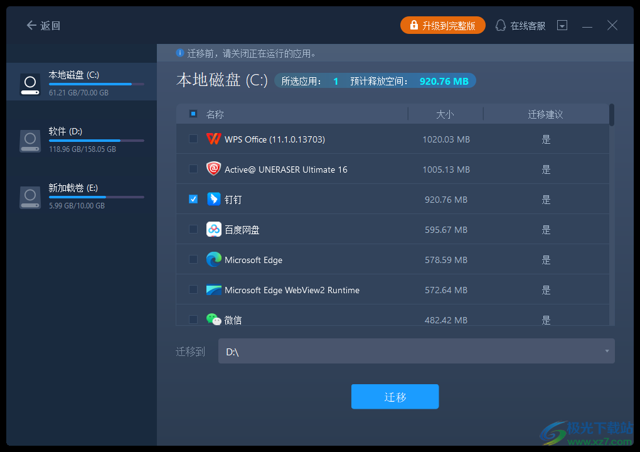Viewport: 640px width, 452px height.
Task: Open online customer service bell icon
Action: click(x=501, y=26)
